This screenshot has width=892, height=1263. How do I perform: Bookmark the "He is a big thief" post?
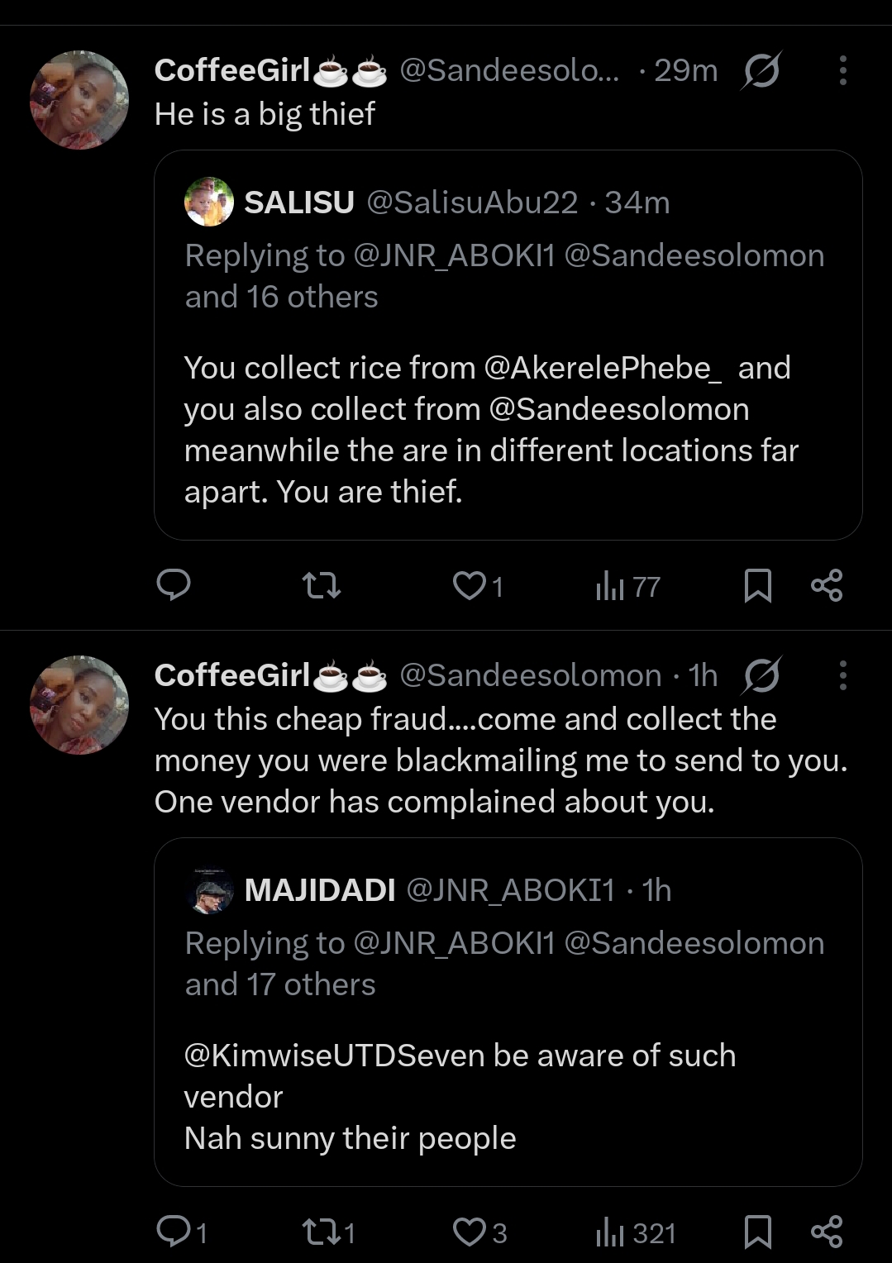pyautogui.click(x=757, y=586)
